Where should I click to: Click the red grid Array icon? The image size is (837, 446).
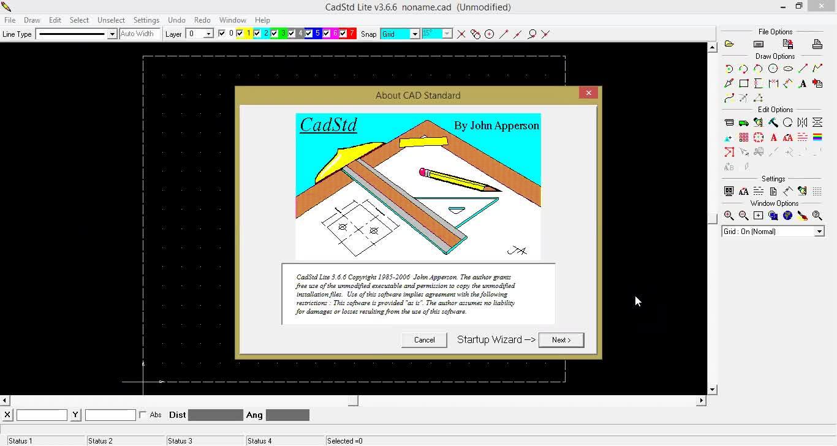[744, 137]
